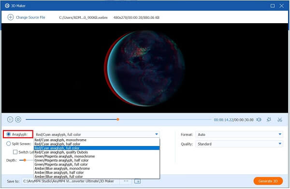Choose Red/Cyan anaglyph, quality Dubois
This screenshot has width=290, height=189.
97,152
